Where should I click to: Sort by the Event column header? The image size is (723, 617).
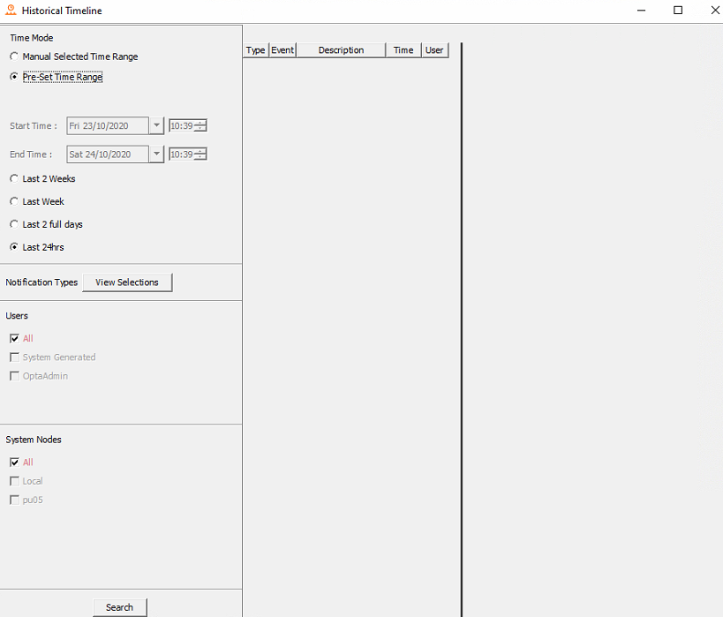pyautogui.click(x=282, y=50)
